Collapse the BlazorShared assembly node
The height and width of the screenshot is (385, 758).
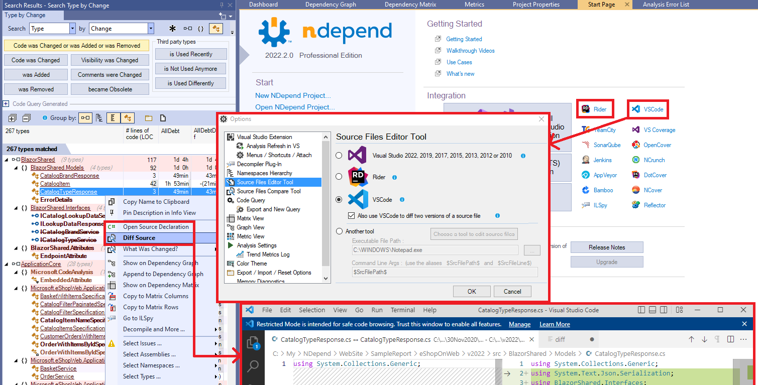(x=7, y=160)
